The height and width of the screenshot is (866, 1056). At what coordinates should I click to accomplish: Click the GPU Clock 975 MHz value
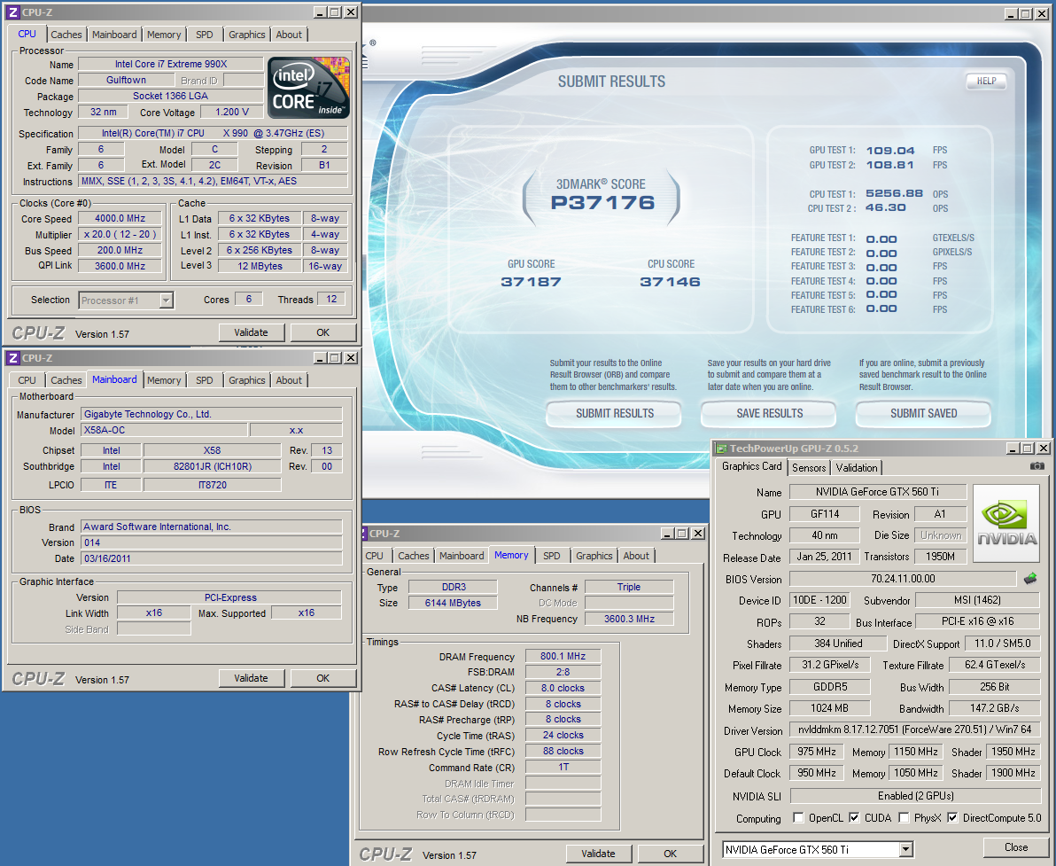point(817,752)
